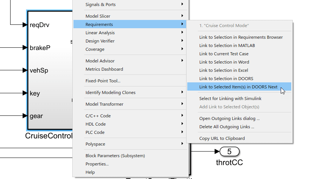Expand the Model Slicer submenu arrow
Viewport: 315px width, 179px height.
click(182, 16)
